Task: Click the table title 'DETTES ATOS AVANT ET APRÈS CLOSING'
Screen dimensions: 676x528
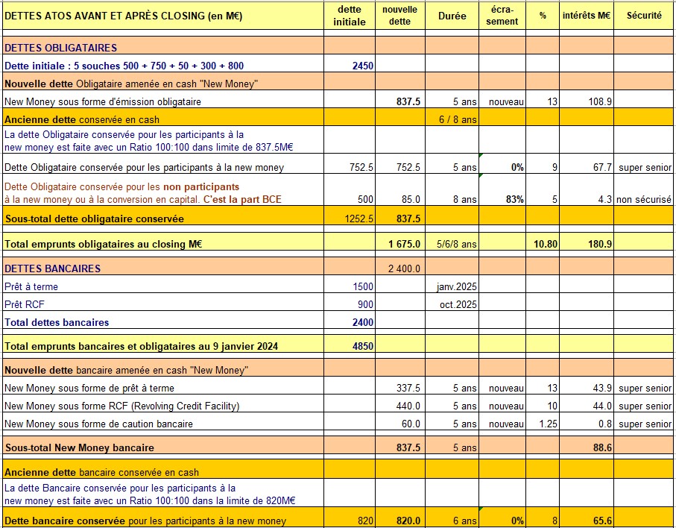Action: [123, 16]
